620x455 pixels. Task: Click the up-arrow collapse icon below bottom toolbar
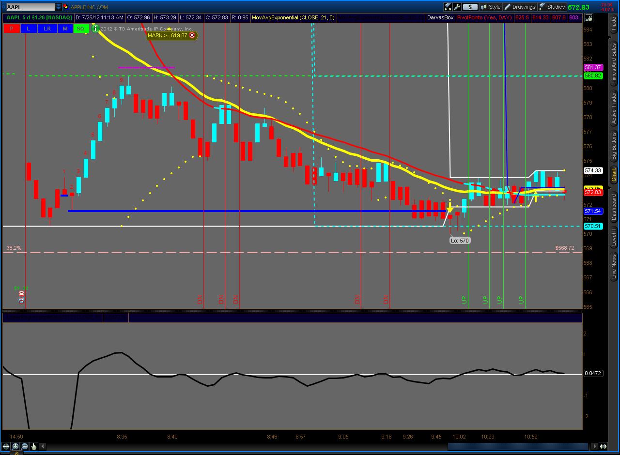click(x=16, y=453)
